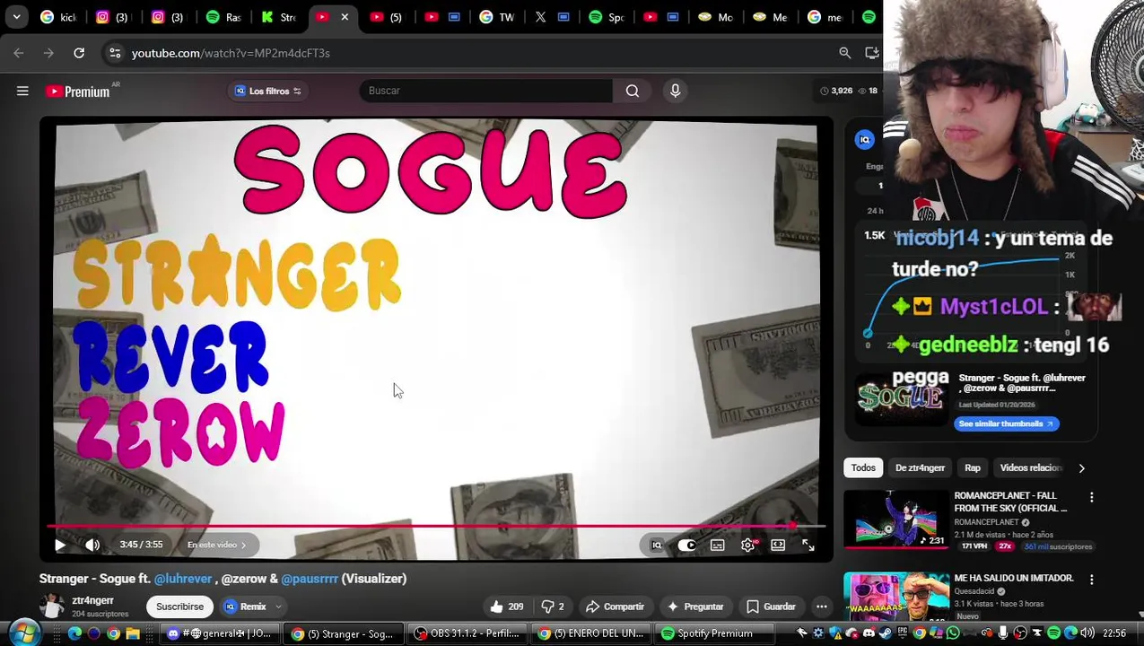This screenshot has width=1144, height=646.
Task: Switch to theater mode
Action: click(778, 545)
